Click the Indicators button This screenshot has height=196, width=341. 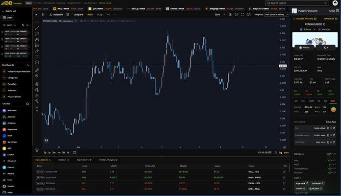[x=56, y=15]
